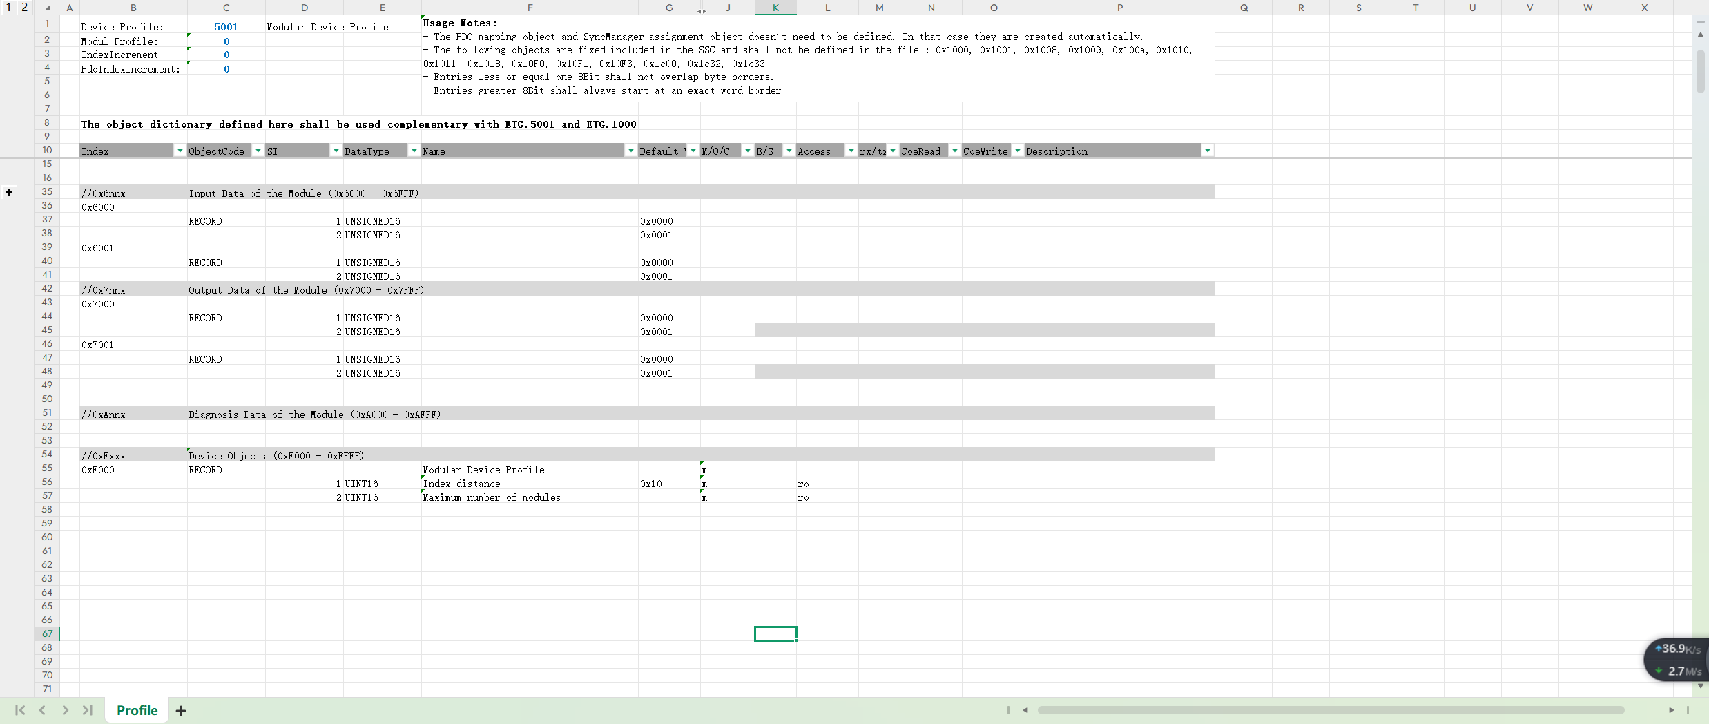Open the DataType column filter dropdown
This screenshot has height=724, width=1709.
coord(413,150)
